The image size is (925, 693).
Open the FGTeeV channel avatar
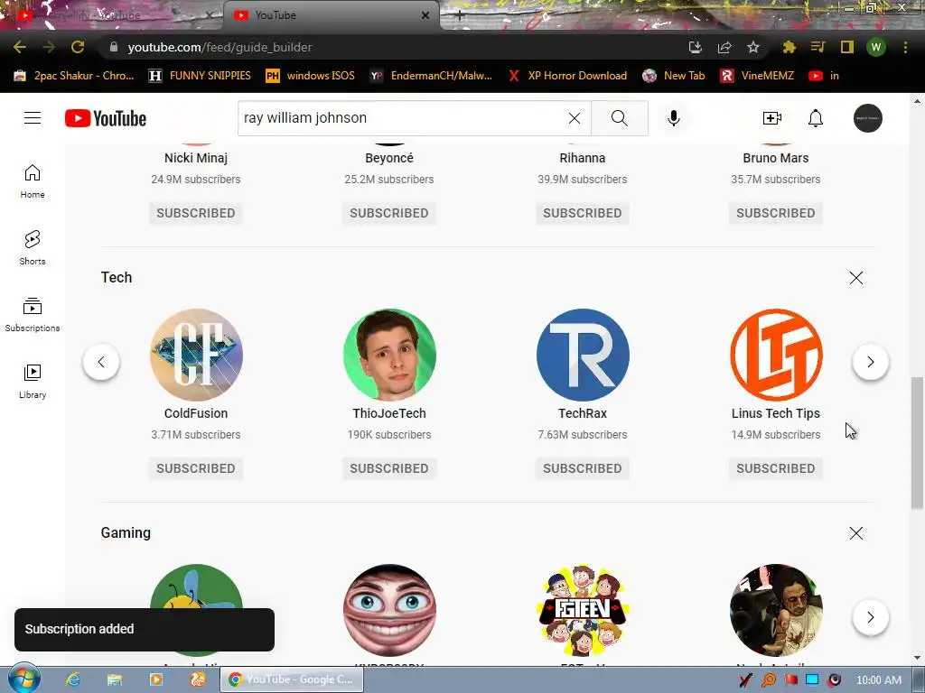(x=583, y=611)
